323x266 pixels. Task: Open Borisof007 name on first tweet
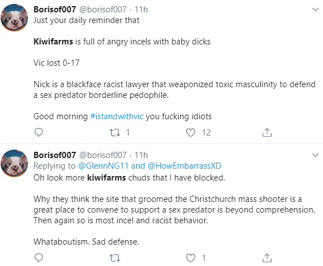tap(54, 10)
